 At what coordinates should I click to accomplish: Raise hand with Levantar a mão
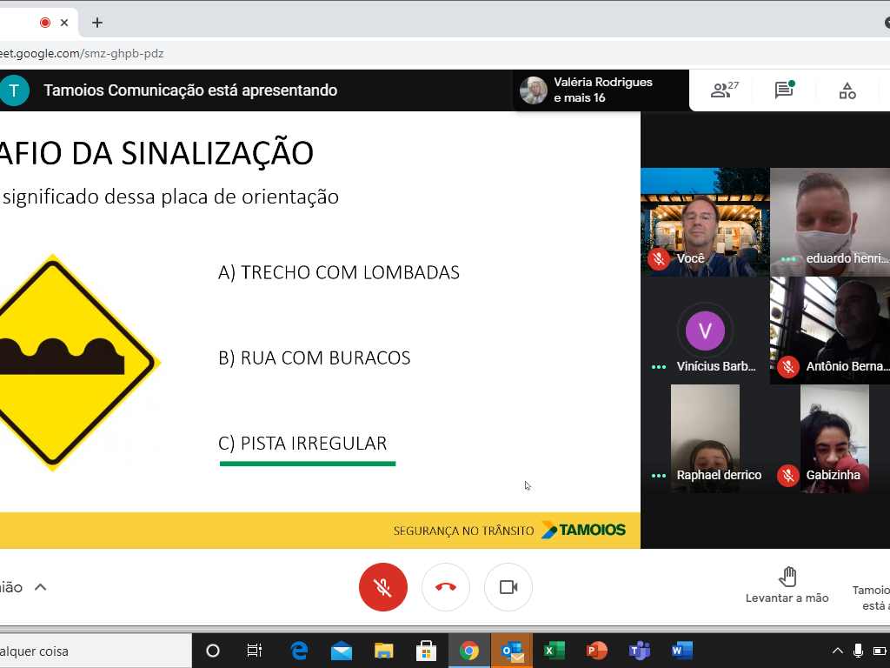coord(787,585)
